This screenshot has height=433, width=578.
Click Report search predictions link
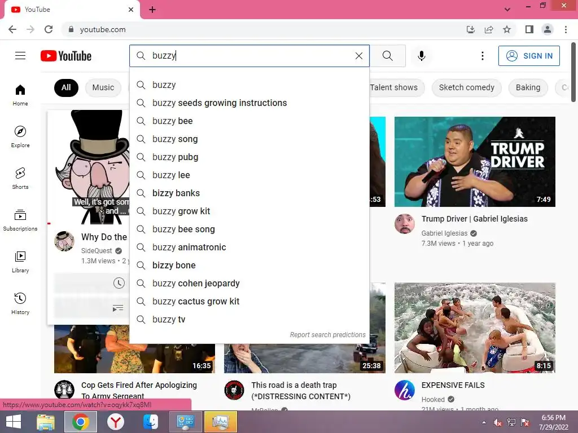327,335
